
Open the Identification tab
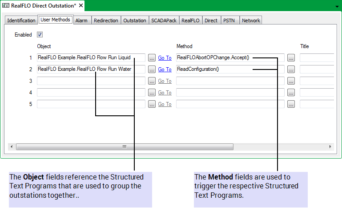(21, 20)
